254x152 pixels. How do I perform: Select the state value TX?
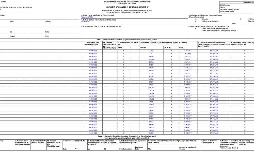point(11,32)
